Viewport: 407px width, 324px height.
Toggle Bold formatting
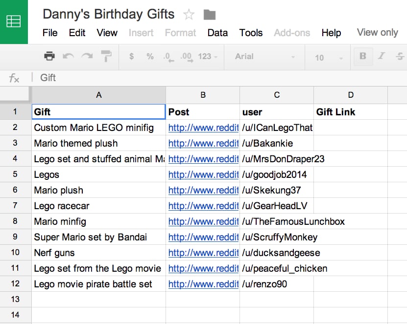[362, 56]
